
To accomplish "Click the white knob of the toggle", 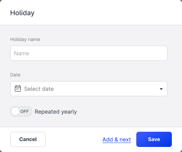I will tap(15, 111).
